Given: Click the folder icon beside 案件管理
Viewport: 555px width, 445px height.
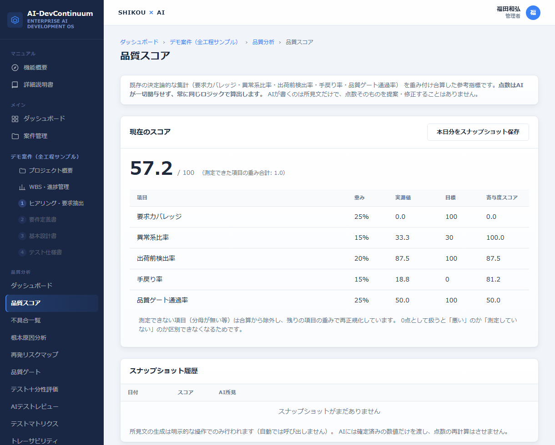Looking at the screenshot, I should point(15,136).
